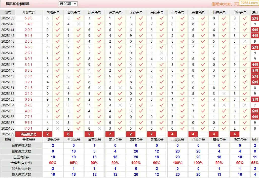Click the red current kill number 2 under 鸿雁杀号
Image resolution: width=259 pixels, height=178 pixels.
(x=48, y=134)
